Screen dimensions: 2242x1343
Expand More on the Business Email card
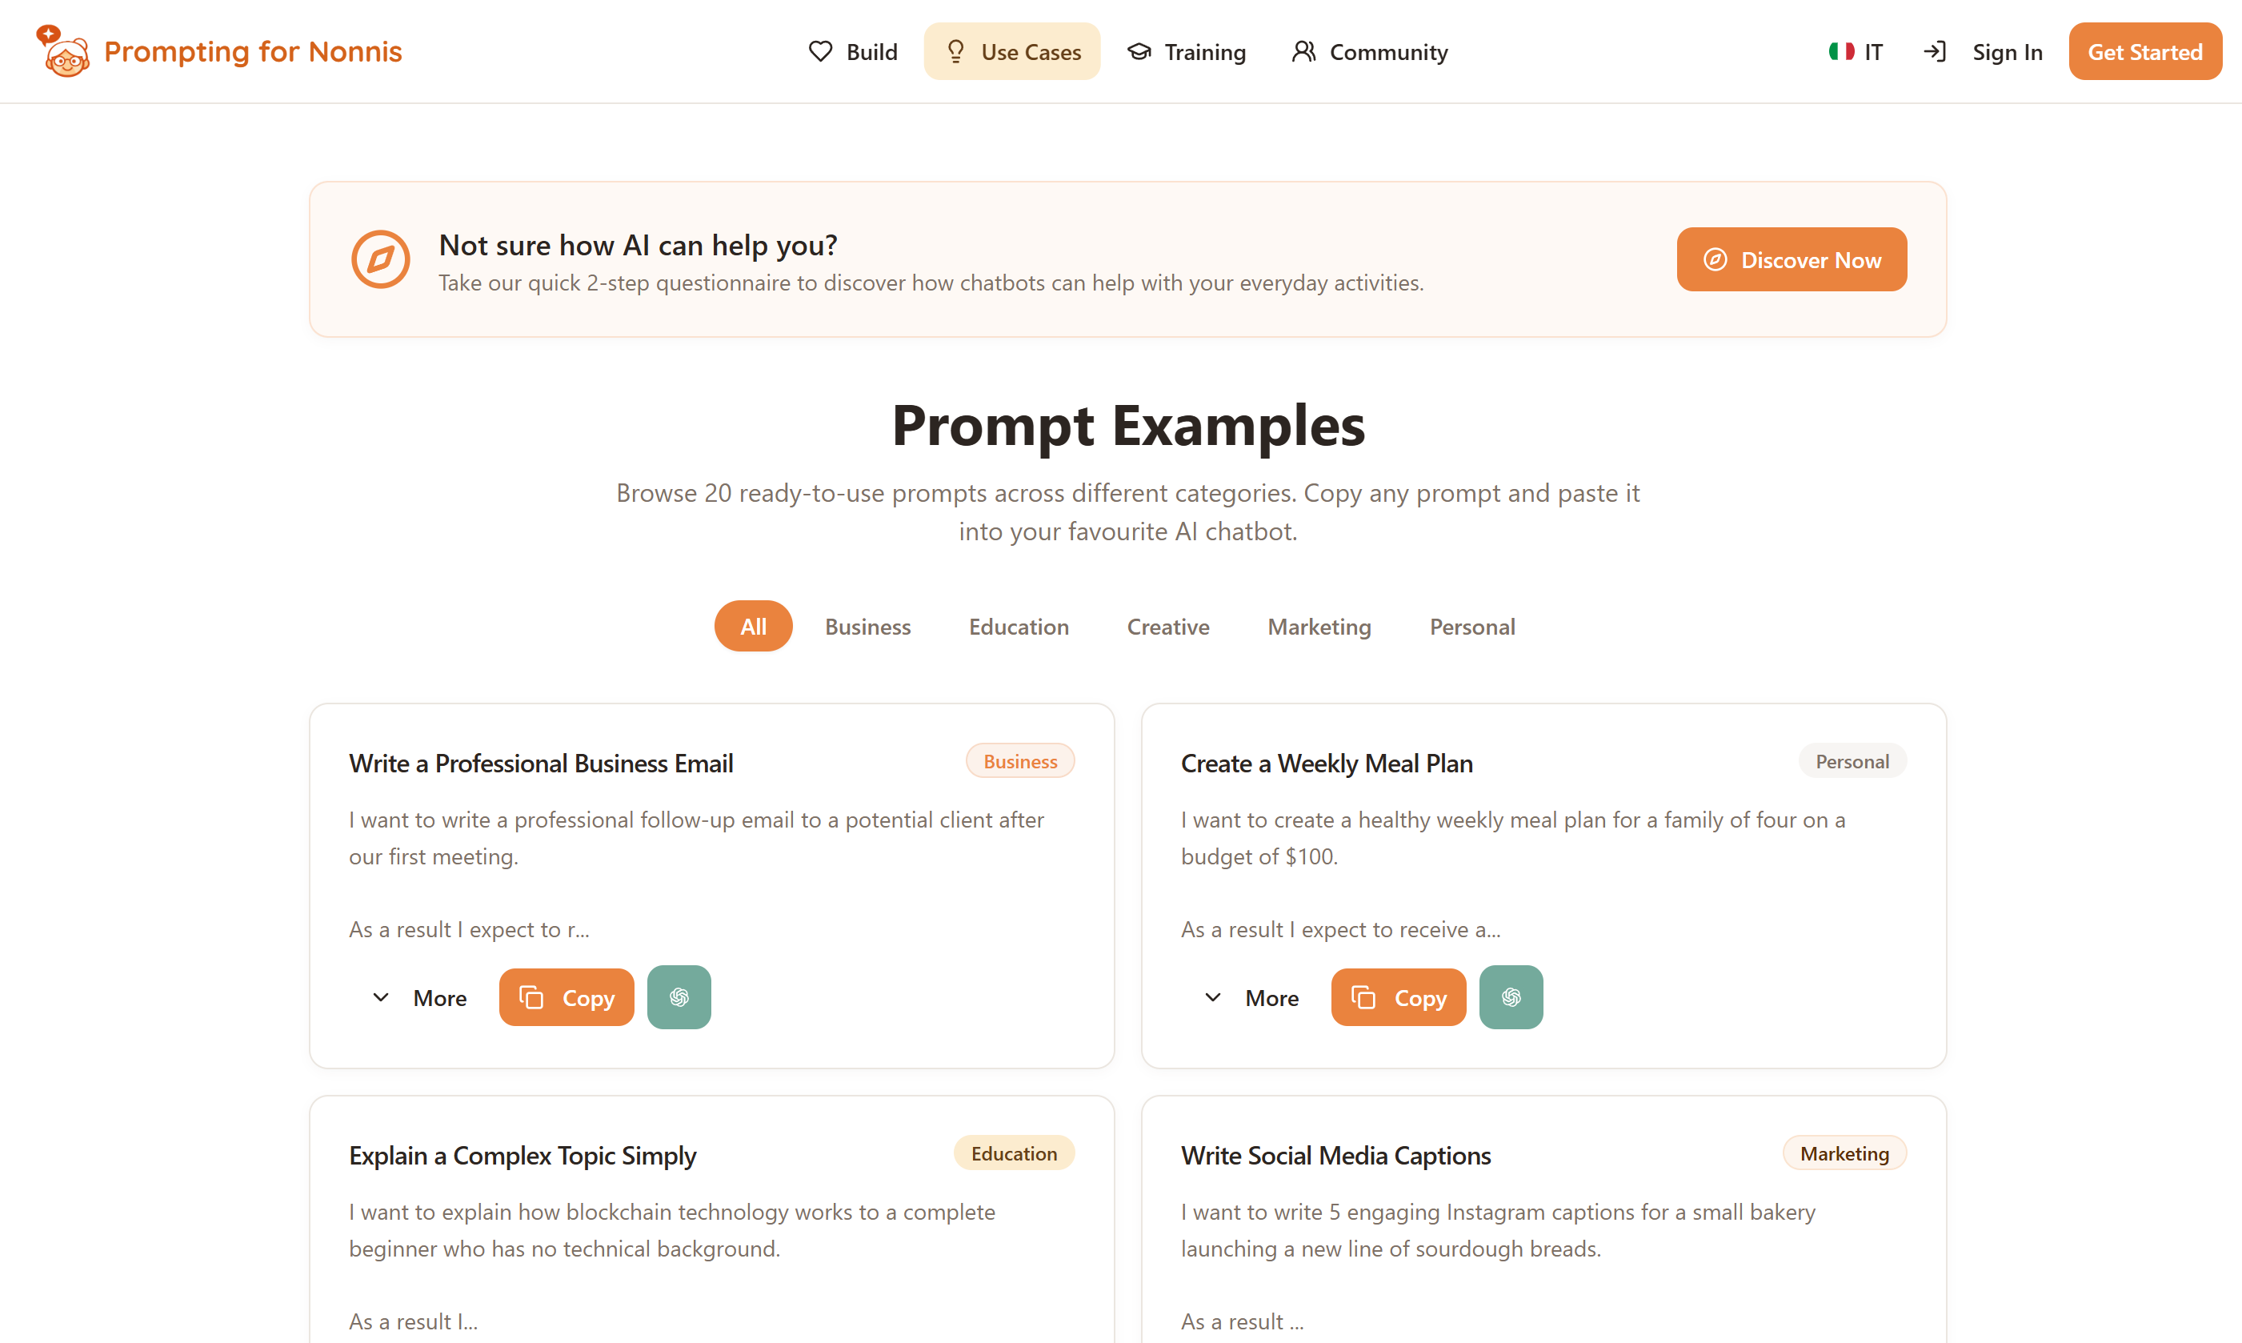420,996
